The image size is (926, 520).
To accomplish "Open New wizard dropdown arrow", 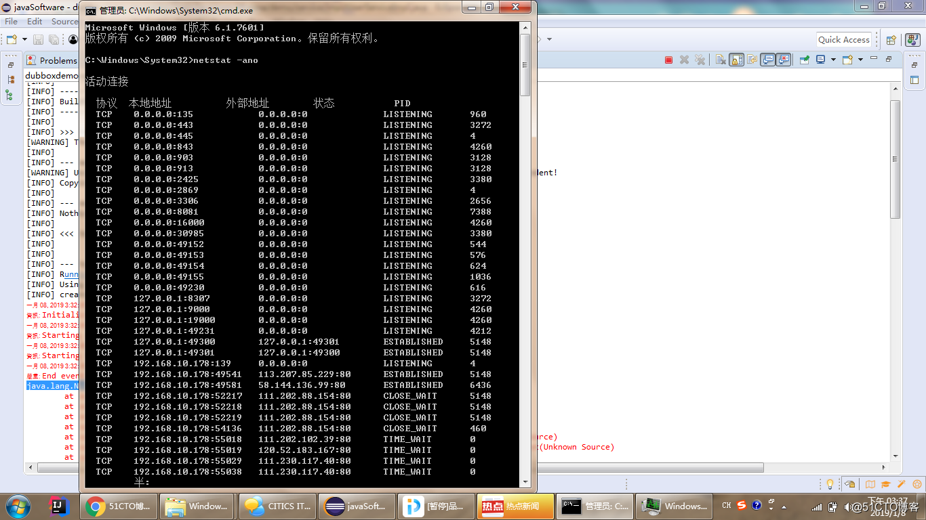I will pyautogui.click(x=24, y=39).
